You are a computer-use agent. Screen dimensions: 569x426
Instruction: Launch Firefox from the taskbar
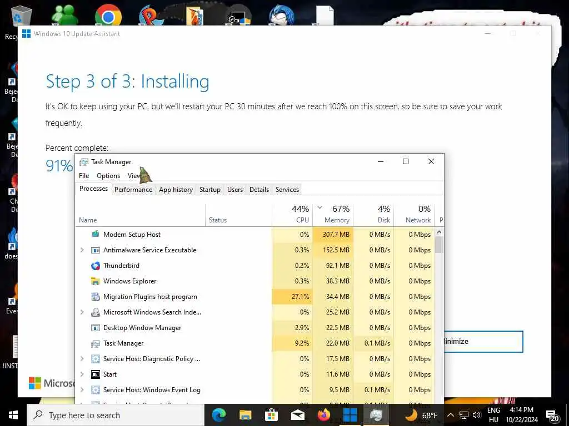(324, 415)
